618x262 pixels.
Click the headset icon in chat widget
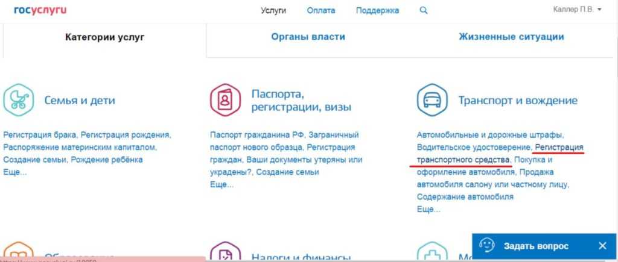click(x=487, y=246)
